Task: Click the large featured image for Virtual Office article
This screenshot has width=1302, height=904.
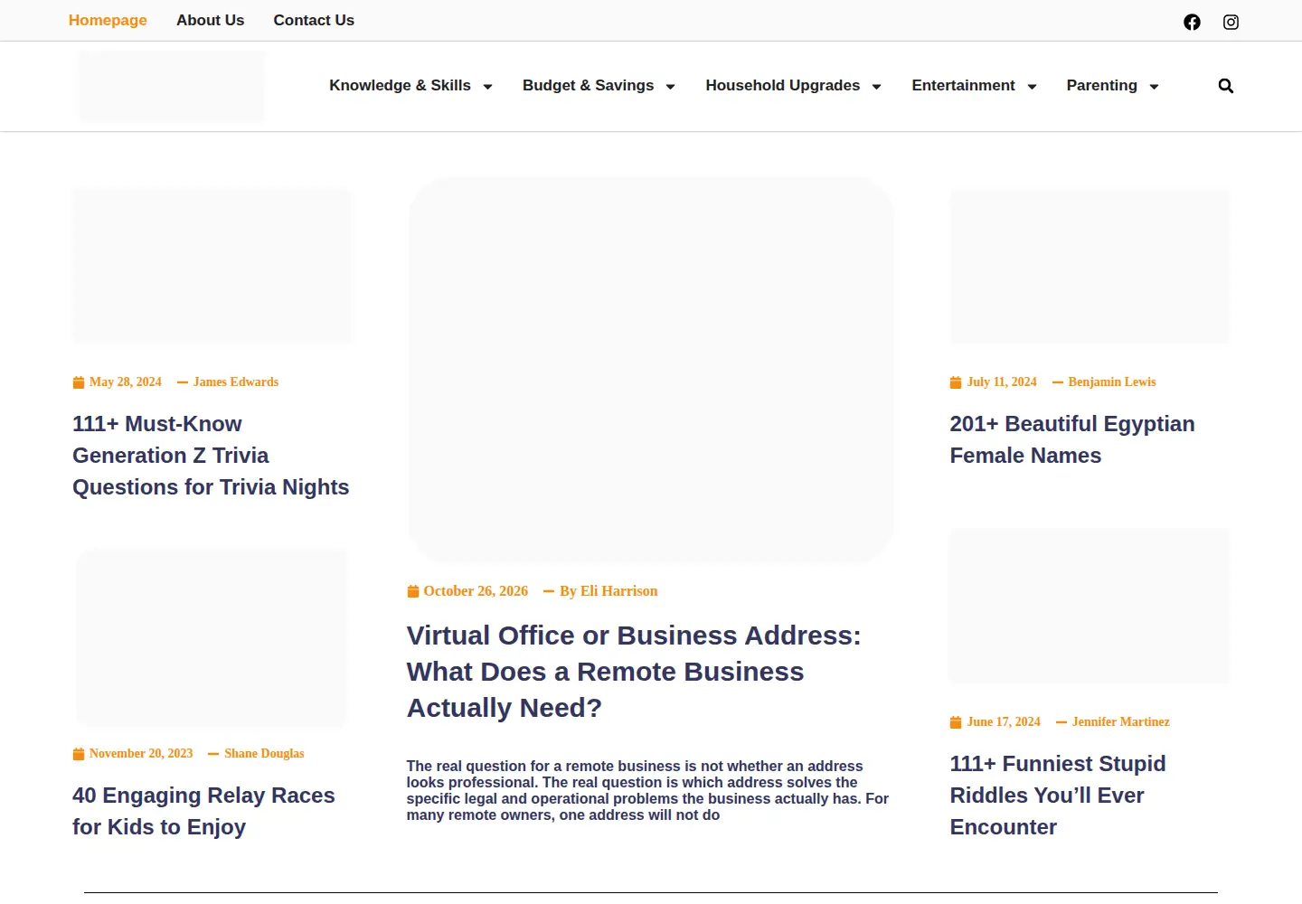Action: coord(651,370)
